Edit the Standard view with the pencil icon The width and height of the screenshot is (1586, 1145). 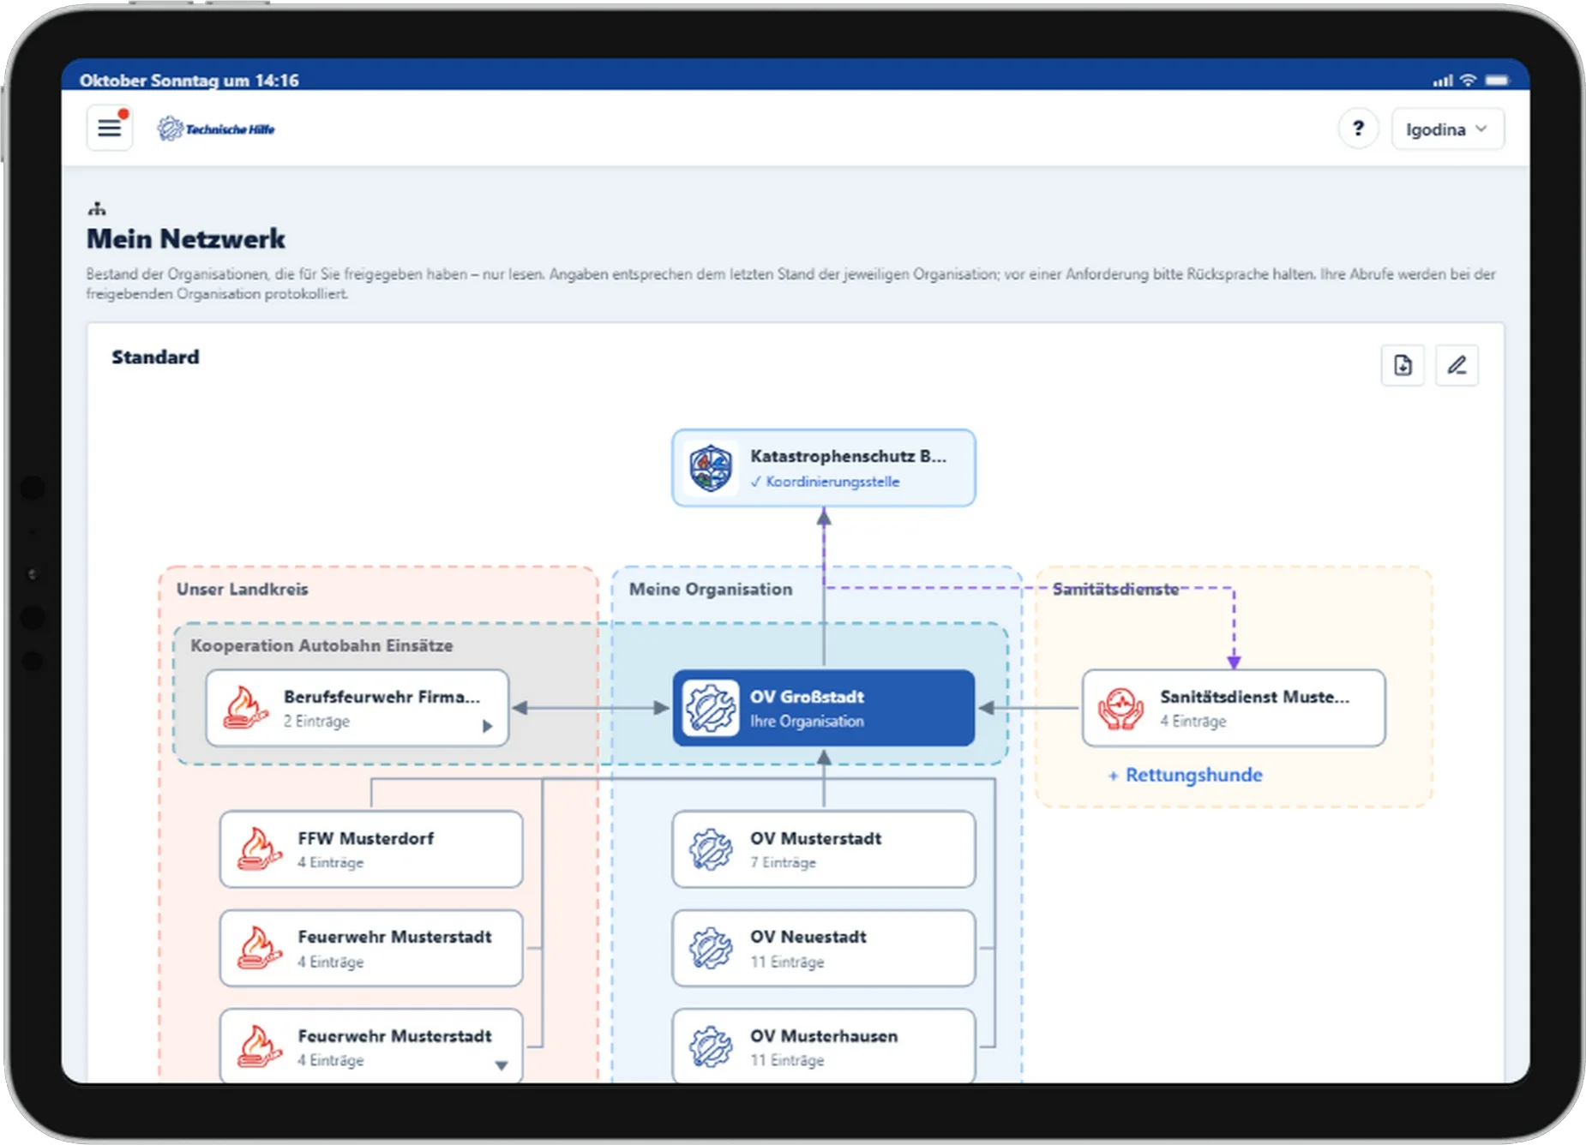tap(1457, 366)
